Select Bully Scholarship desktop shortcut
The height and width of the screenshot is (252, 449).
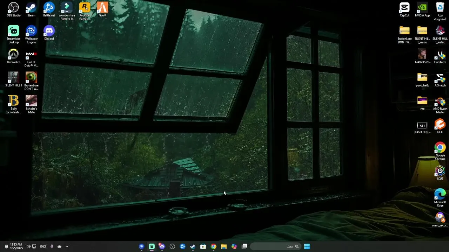13,104
